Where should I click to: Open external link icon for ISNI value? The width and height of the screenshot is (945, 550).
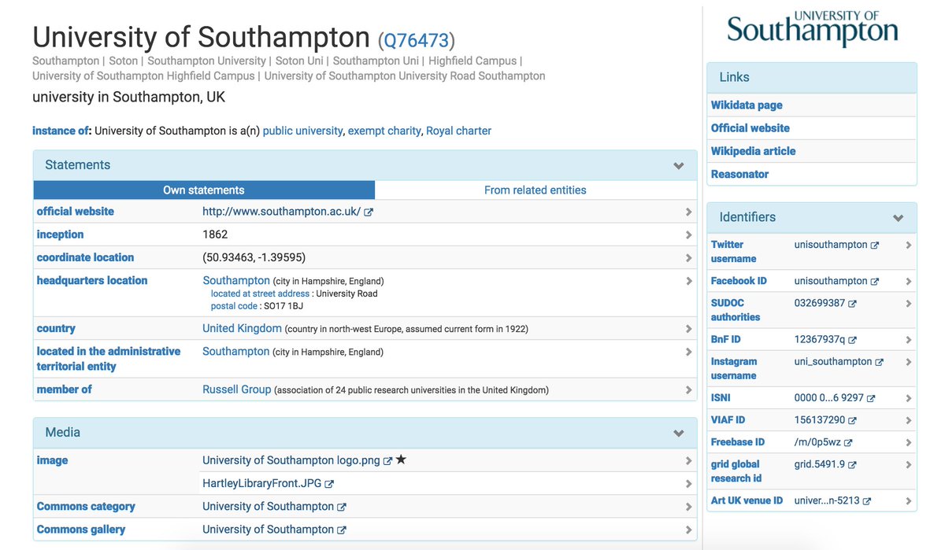871,399
